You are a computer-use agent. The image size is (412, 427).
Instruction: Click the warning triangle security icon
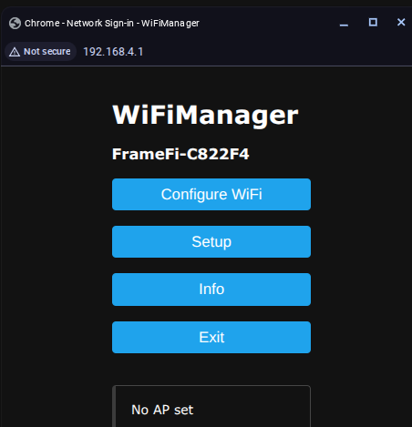(x=15, y=52)
